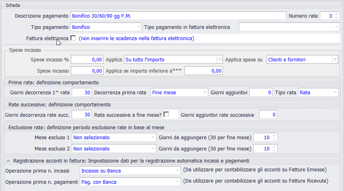Open the Decorrenza prima rata dropdown
The width and height of the screenshot is (344, 191).
[205, 92]
